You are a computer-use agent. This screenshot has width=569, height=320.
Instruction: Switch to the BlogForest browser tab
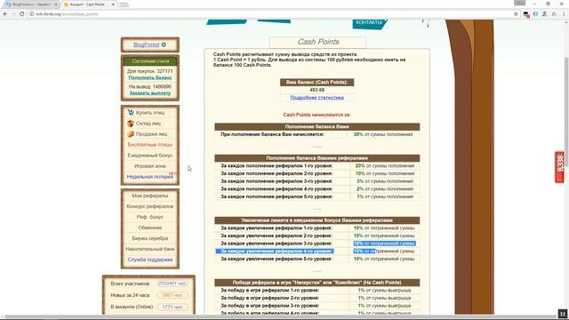[31, 4]
